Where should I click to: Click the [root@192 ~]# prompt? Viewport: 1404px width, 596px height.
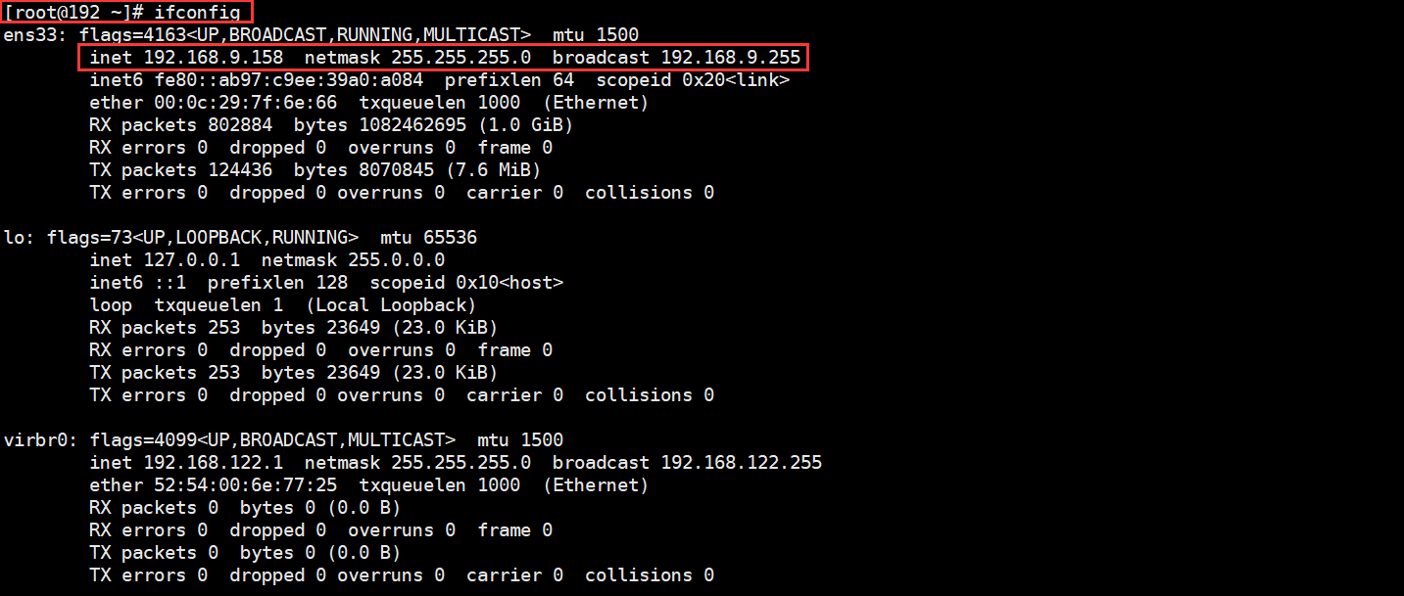pos(73,13)
